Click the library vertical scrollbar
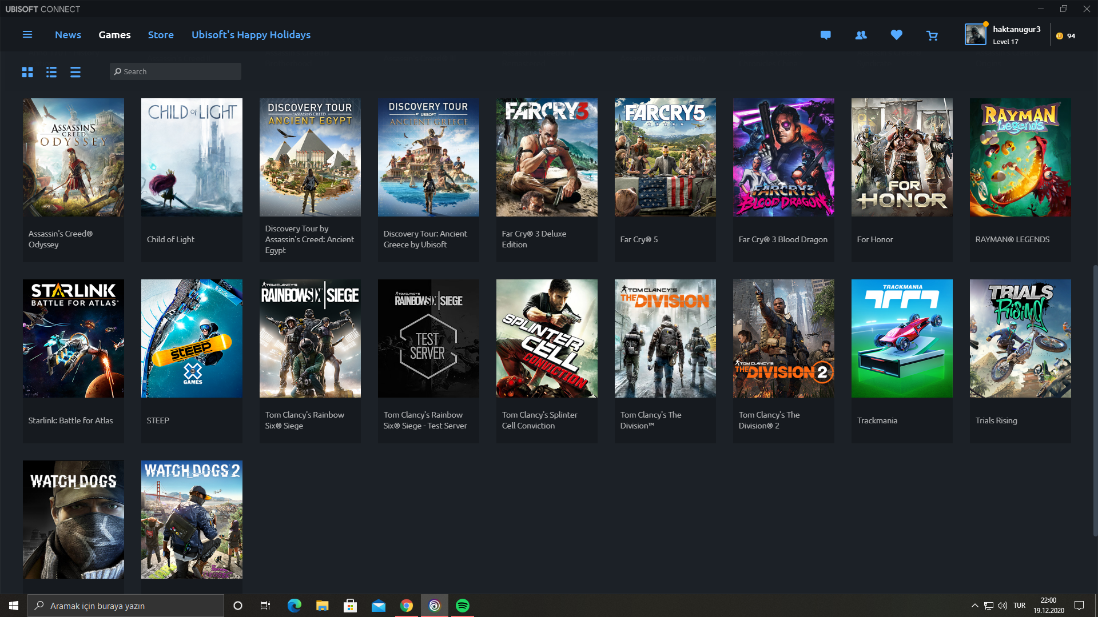This screenshot has height=617, width=1098. [x=1095, y=400]
